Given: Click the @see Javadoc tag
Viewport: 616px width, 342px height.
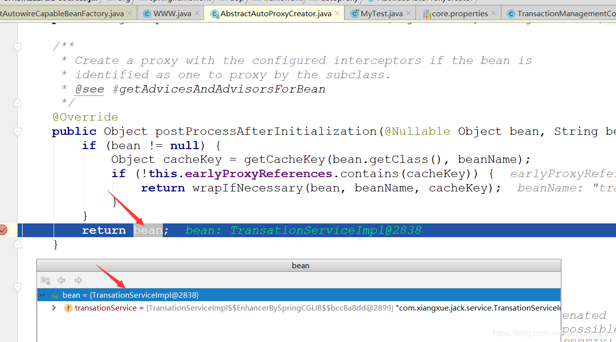Looking at the screenshot, I should (x=89, y=89).
